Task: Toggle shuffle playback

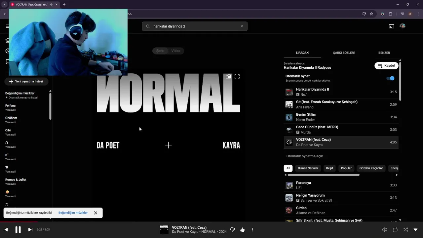Action: [405, 229]
